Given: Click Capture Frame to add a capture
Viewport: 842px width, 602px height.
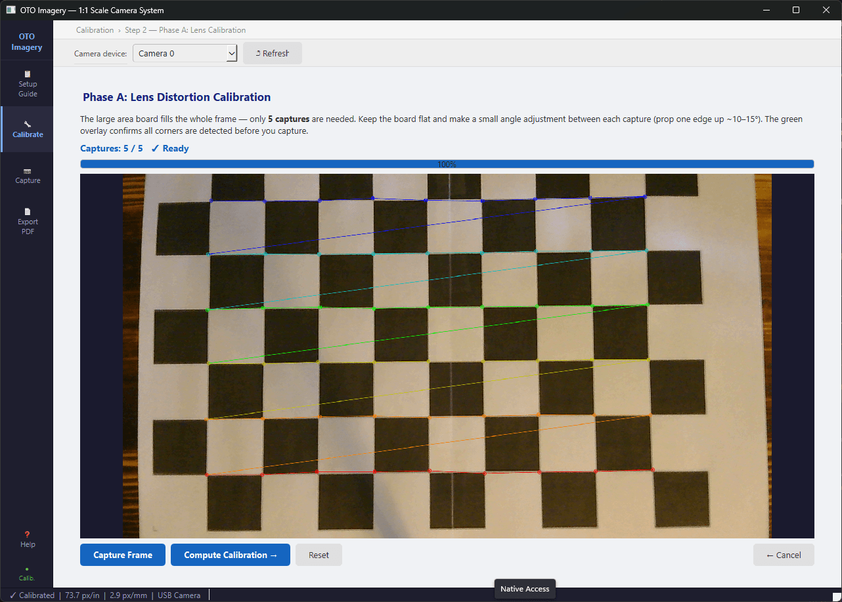Looking at the screenshot, I should coord(122,555).
